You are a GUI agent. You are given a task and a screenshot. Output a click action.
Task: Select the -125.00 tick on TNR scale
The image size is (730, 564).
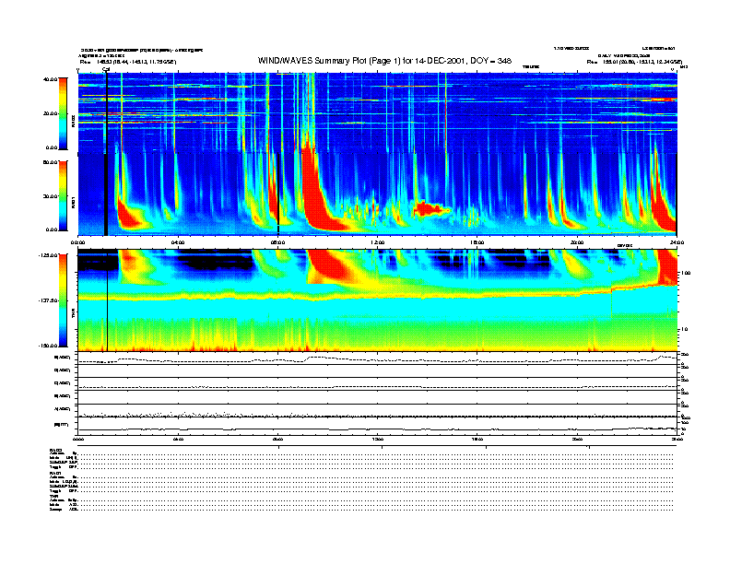pos(48,255)
